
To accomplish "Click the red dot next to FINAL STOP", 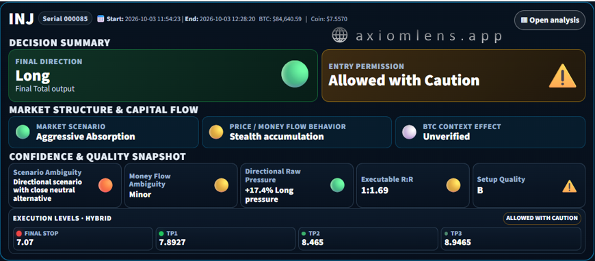I will 19,234.
